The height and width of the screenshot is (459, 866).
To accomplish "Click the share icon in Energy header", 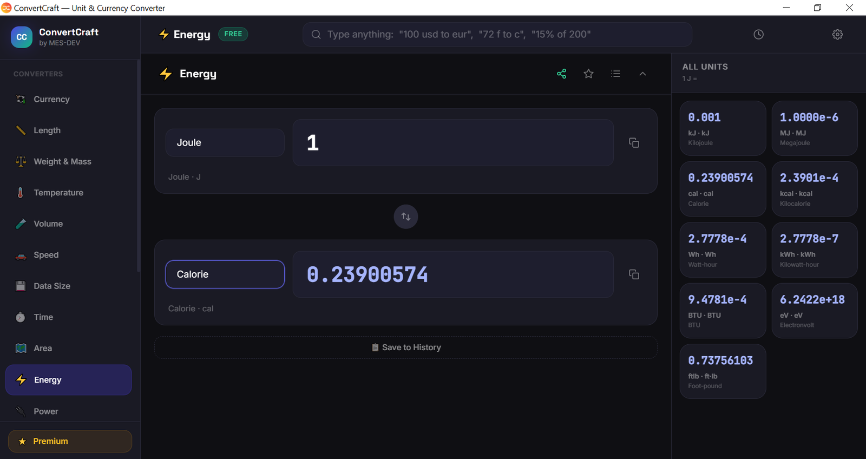I will [562, 74].
